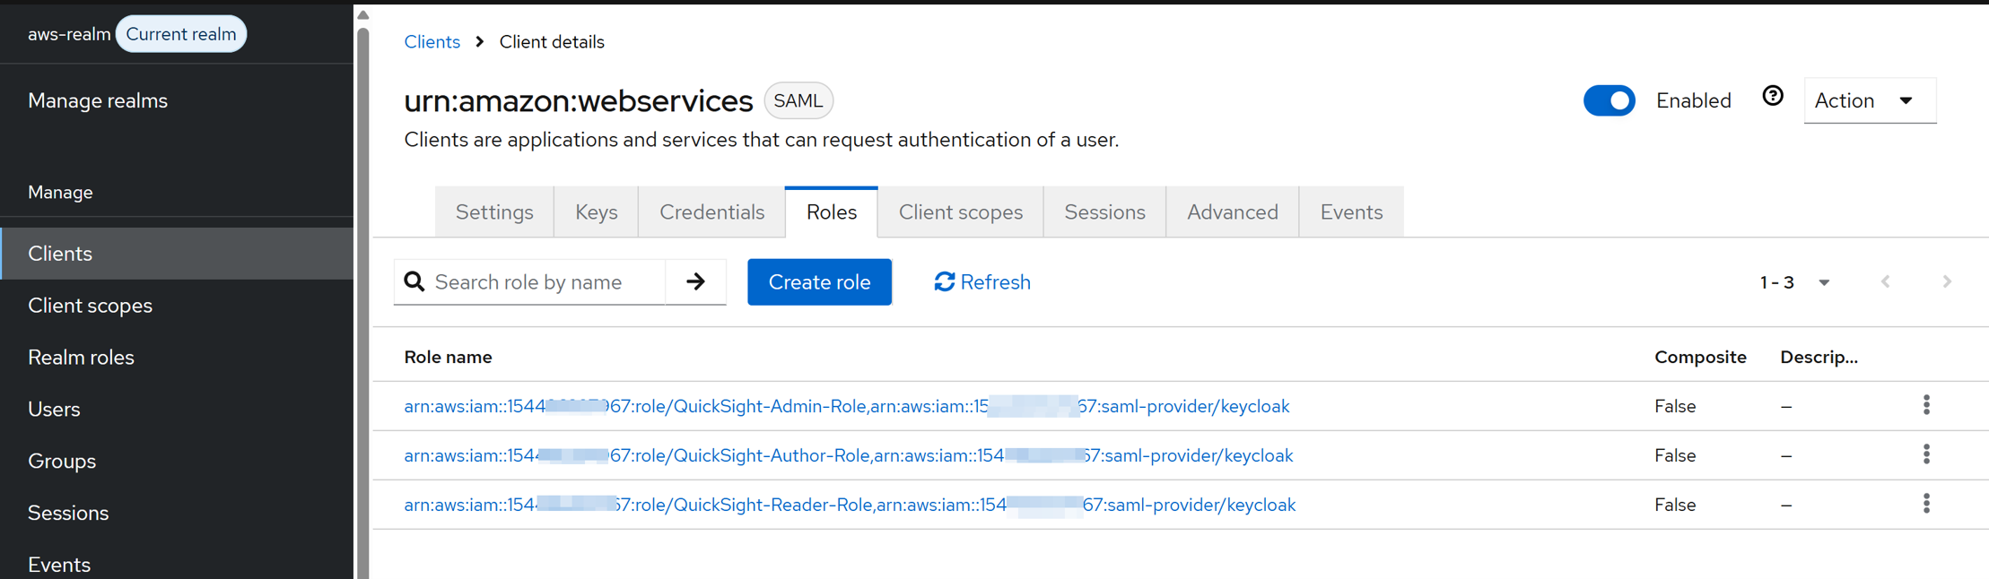
Task: Open kebab menu for QuickSight-Reader-Role row
Action: (x=1926, y=504)
